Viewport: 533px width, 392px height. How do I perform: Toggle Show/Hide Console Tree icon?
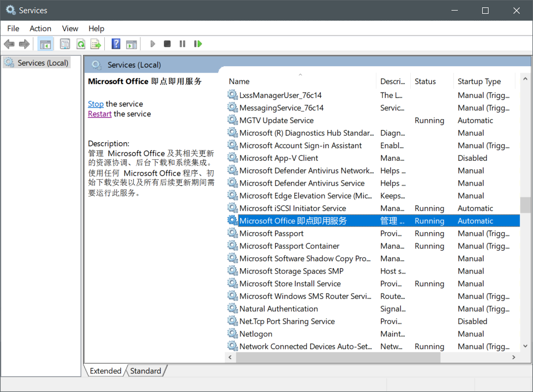click(46, 44)
